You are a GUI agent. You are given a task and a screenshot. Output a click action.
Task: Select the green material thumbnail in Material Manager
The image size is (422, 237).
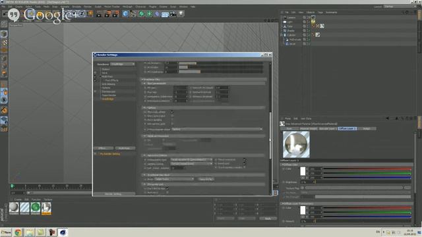coord(35,208)
